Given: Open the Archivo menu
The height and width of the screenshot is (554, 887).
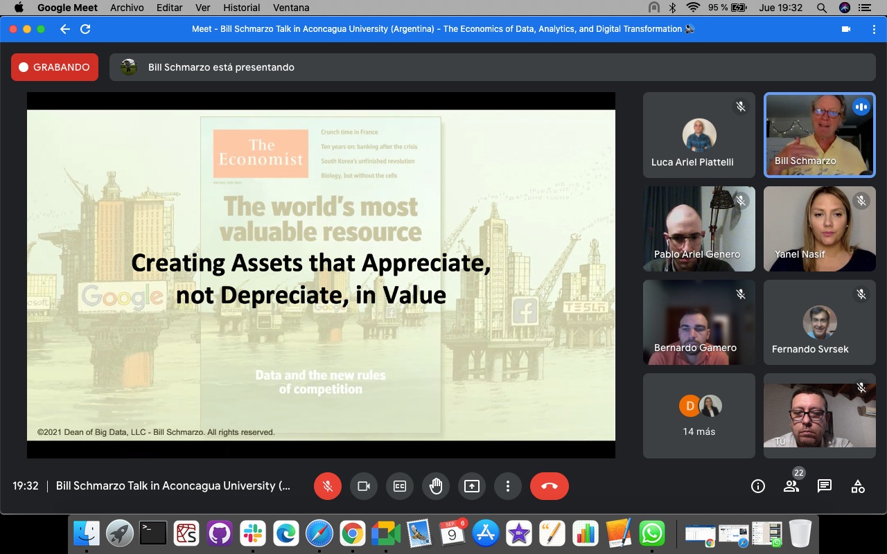Looking at the screenshot, I should (126, 8).
